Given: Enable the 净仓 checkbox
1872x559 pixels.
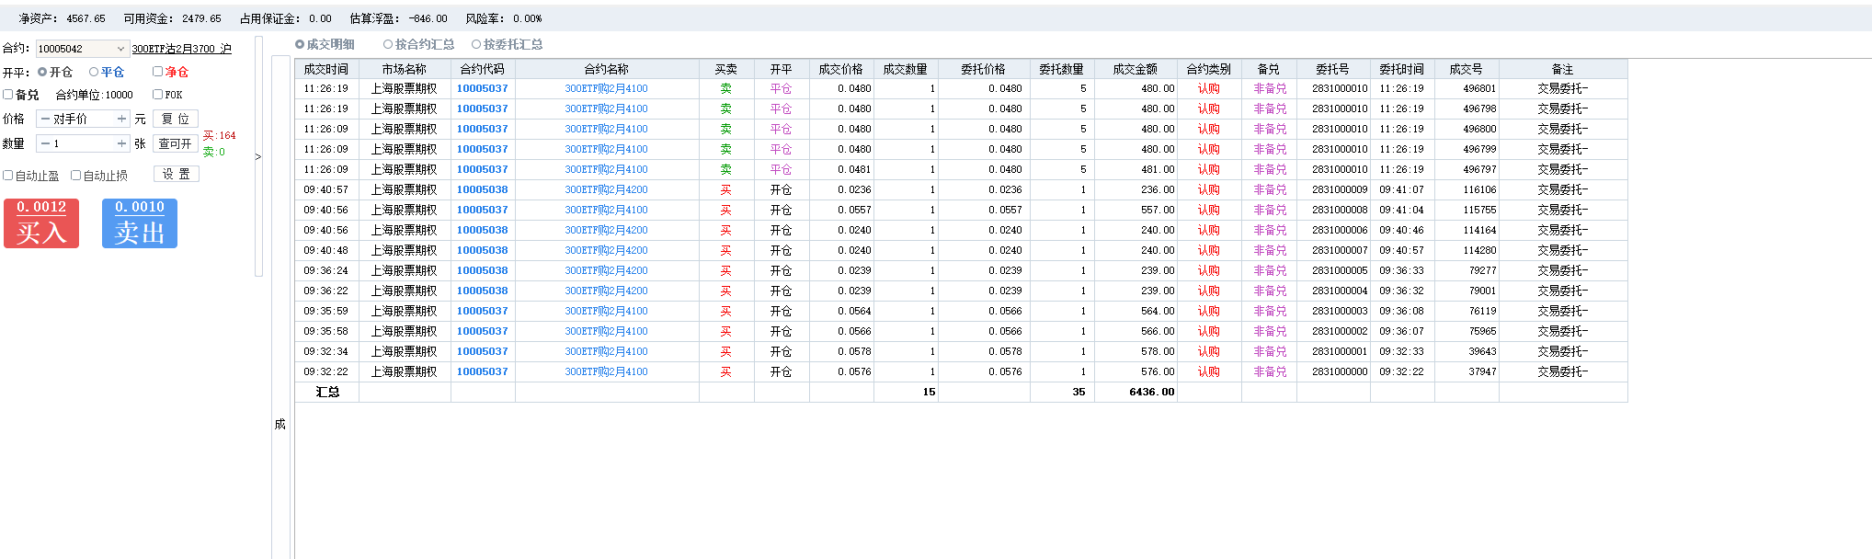Looking at the screenshot, I should pyautogui.click(x=157, y=72).
